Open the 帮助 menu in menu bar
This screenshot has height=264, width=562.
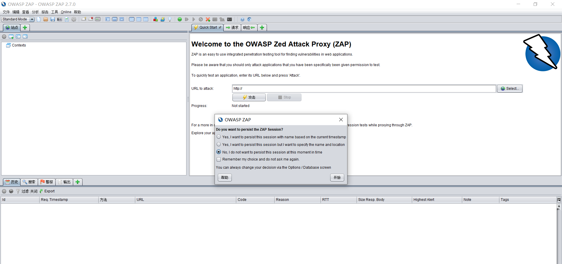pyautogui.click(x=78, y=12)
